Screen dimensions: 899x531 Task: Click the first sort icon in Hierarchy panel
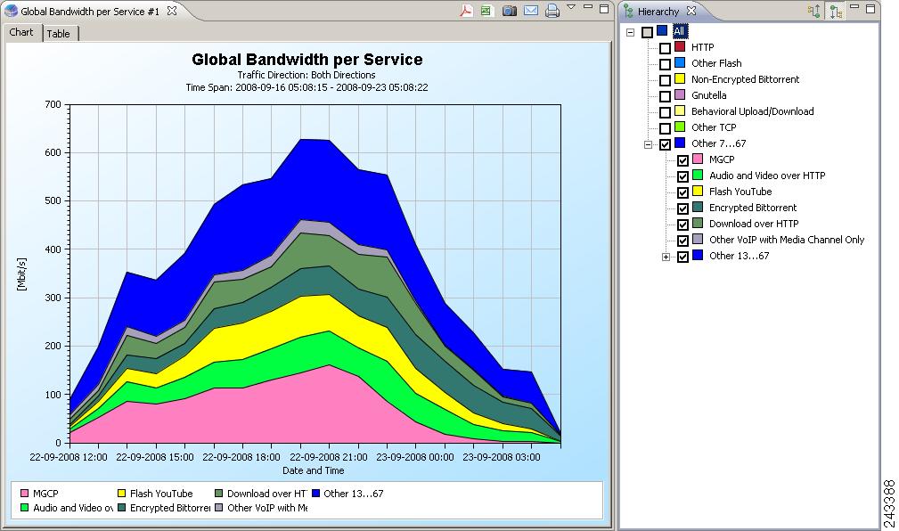pyautogui.click(x=813, y=11)
